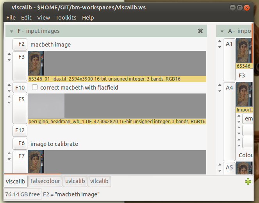
Task: Click down arrow beside row A1
Action: 220,47
